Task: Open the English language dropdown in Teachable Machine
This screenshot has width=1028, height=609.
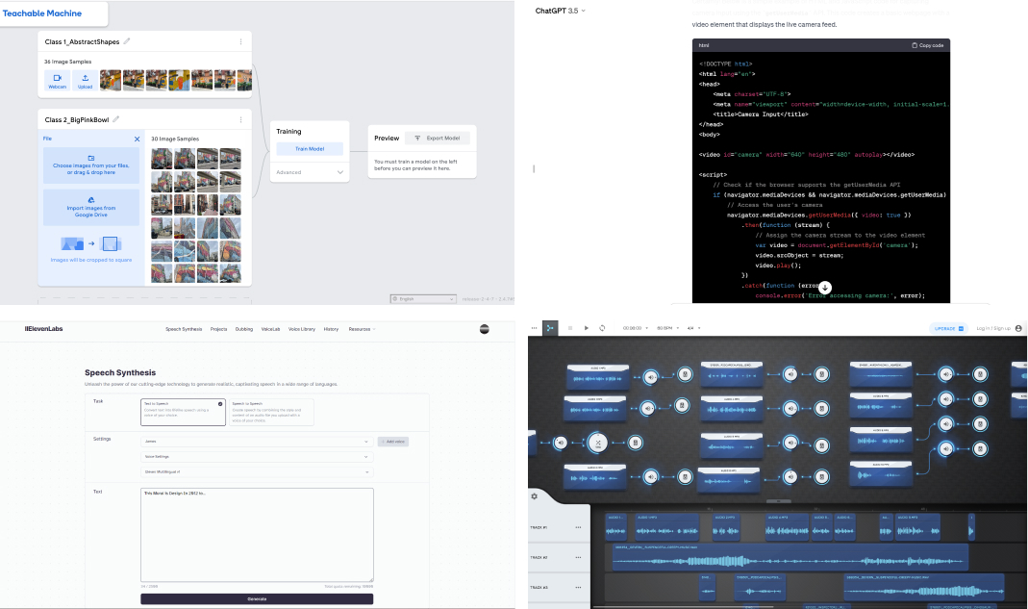Action: [423, 298]
